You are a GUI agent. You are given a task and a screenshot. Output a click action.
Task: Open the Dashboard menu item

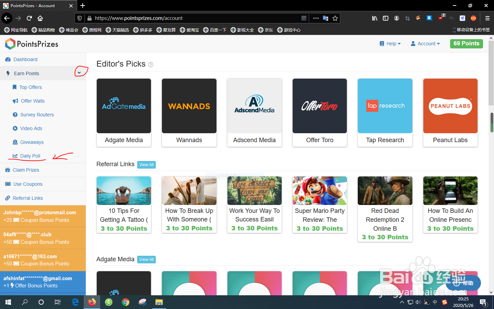43,59
